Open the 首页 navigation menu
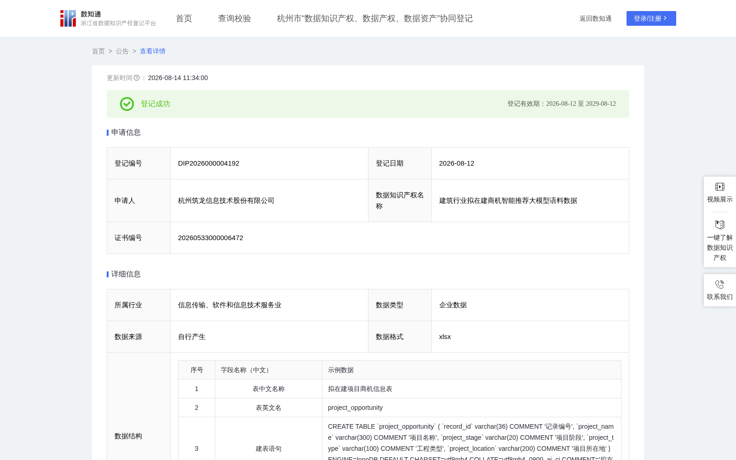The height and width of the screenshot is (460, 736). 184,18
